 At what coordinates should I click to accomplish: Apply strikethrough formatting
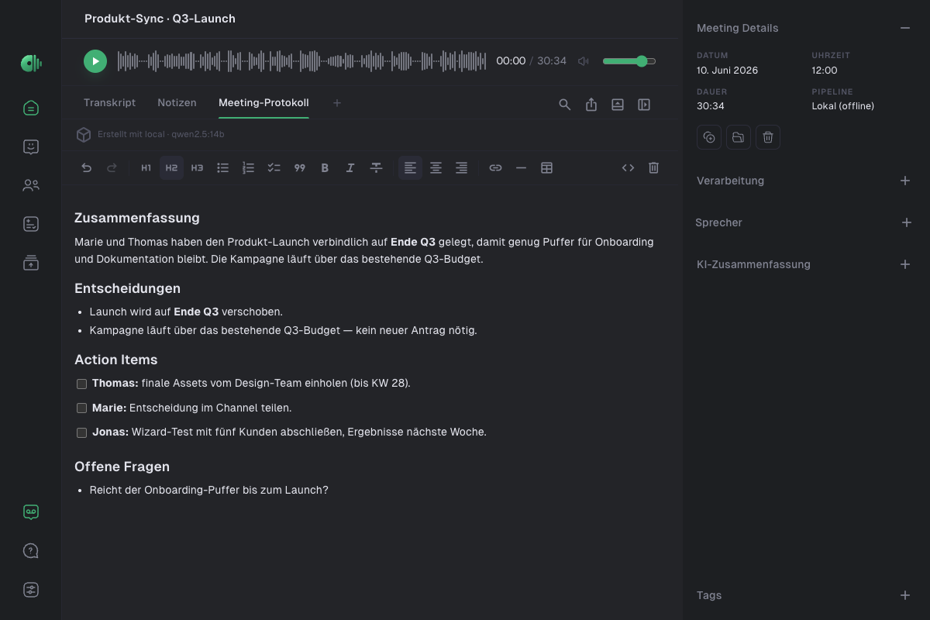tap(376, 167)
